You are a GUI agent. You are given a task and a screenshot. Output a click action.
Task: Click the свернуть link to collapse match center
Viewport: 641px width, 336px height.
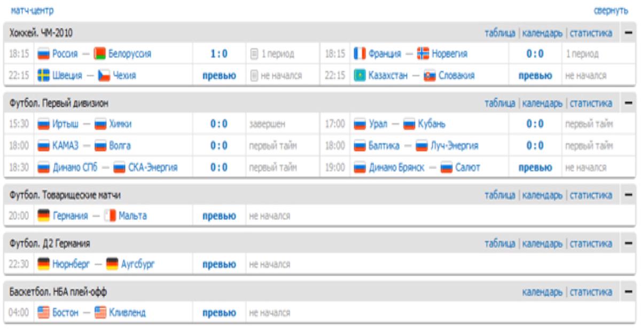coord(611,11)
